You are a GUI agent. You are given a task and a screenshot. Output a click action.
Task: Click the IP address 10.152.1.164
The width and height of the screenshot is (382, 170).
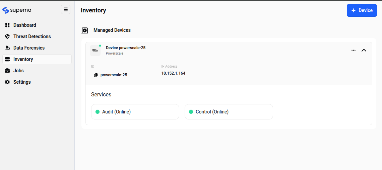[173, 73]
